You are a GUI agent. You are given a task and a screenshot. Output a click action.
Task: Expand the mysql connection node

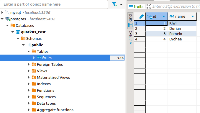(x=2, y=12)
